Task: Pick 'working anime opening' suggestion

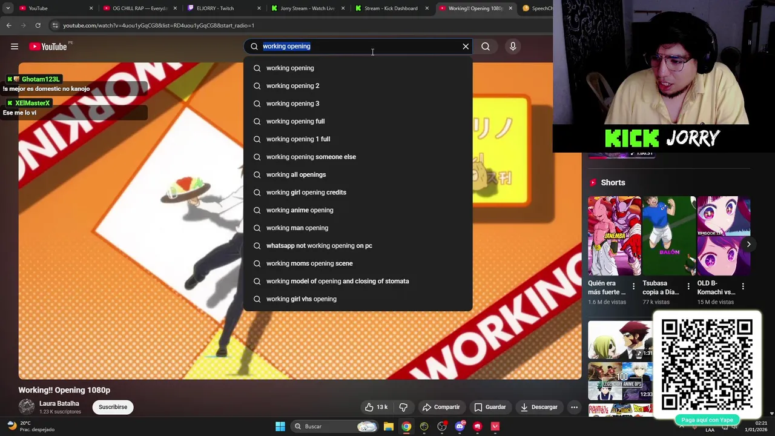Action: 358,210
